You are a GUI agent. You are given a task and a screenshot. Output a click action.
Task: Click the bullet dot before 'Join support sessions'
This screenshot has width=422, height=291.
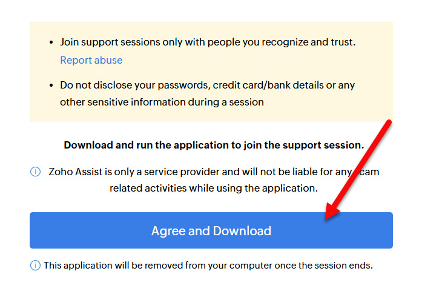[51, 42]
